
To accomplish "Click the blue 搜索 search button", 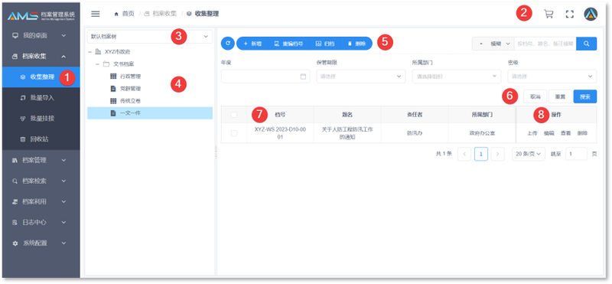I will [x=585, y=96].
